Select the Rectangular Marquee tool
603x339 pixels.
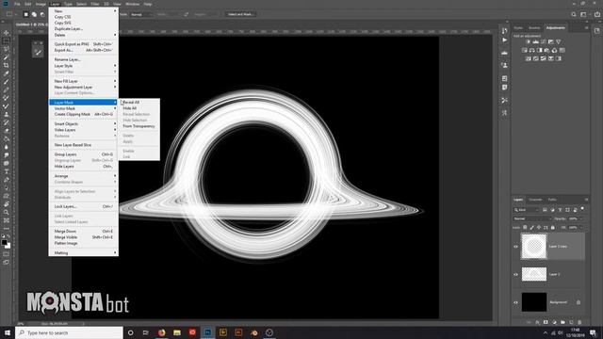click(x=7, y=40)
